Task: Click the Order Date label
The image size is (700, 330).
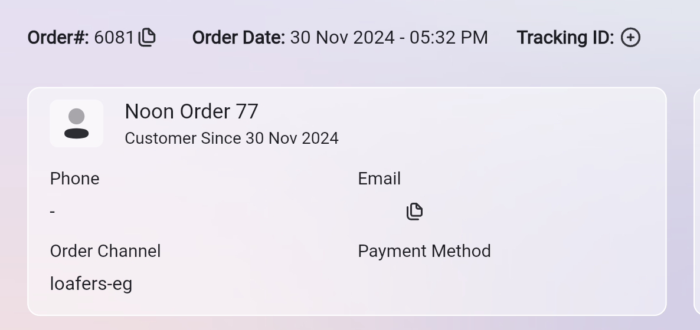Action: click(238, 38)
